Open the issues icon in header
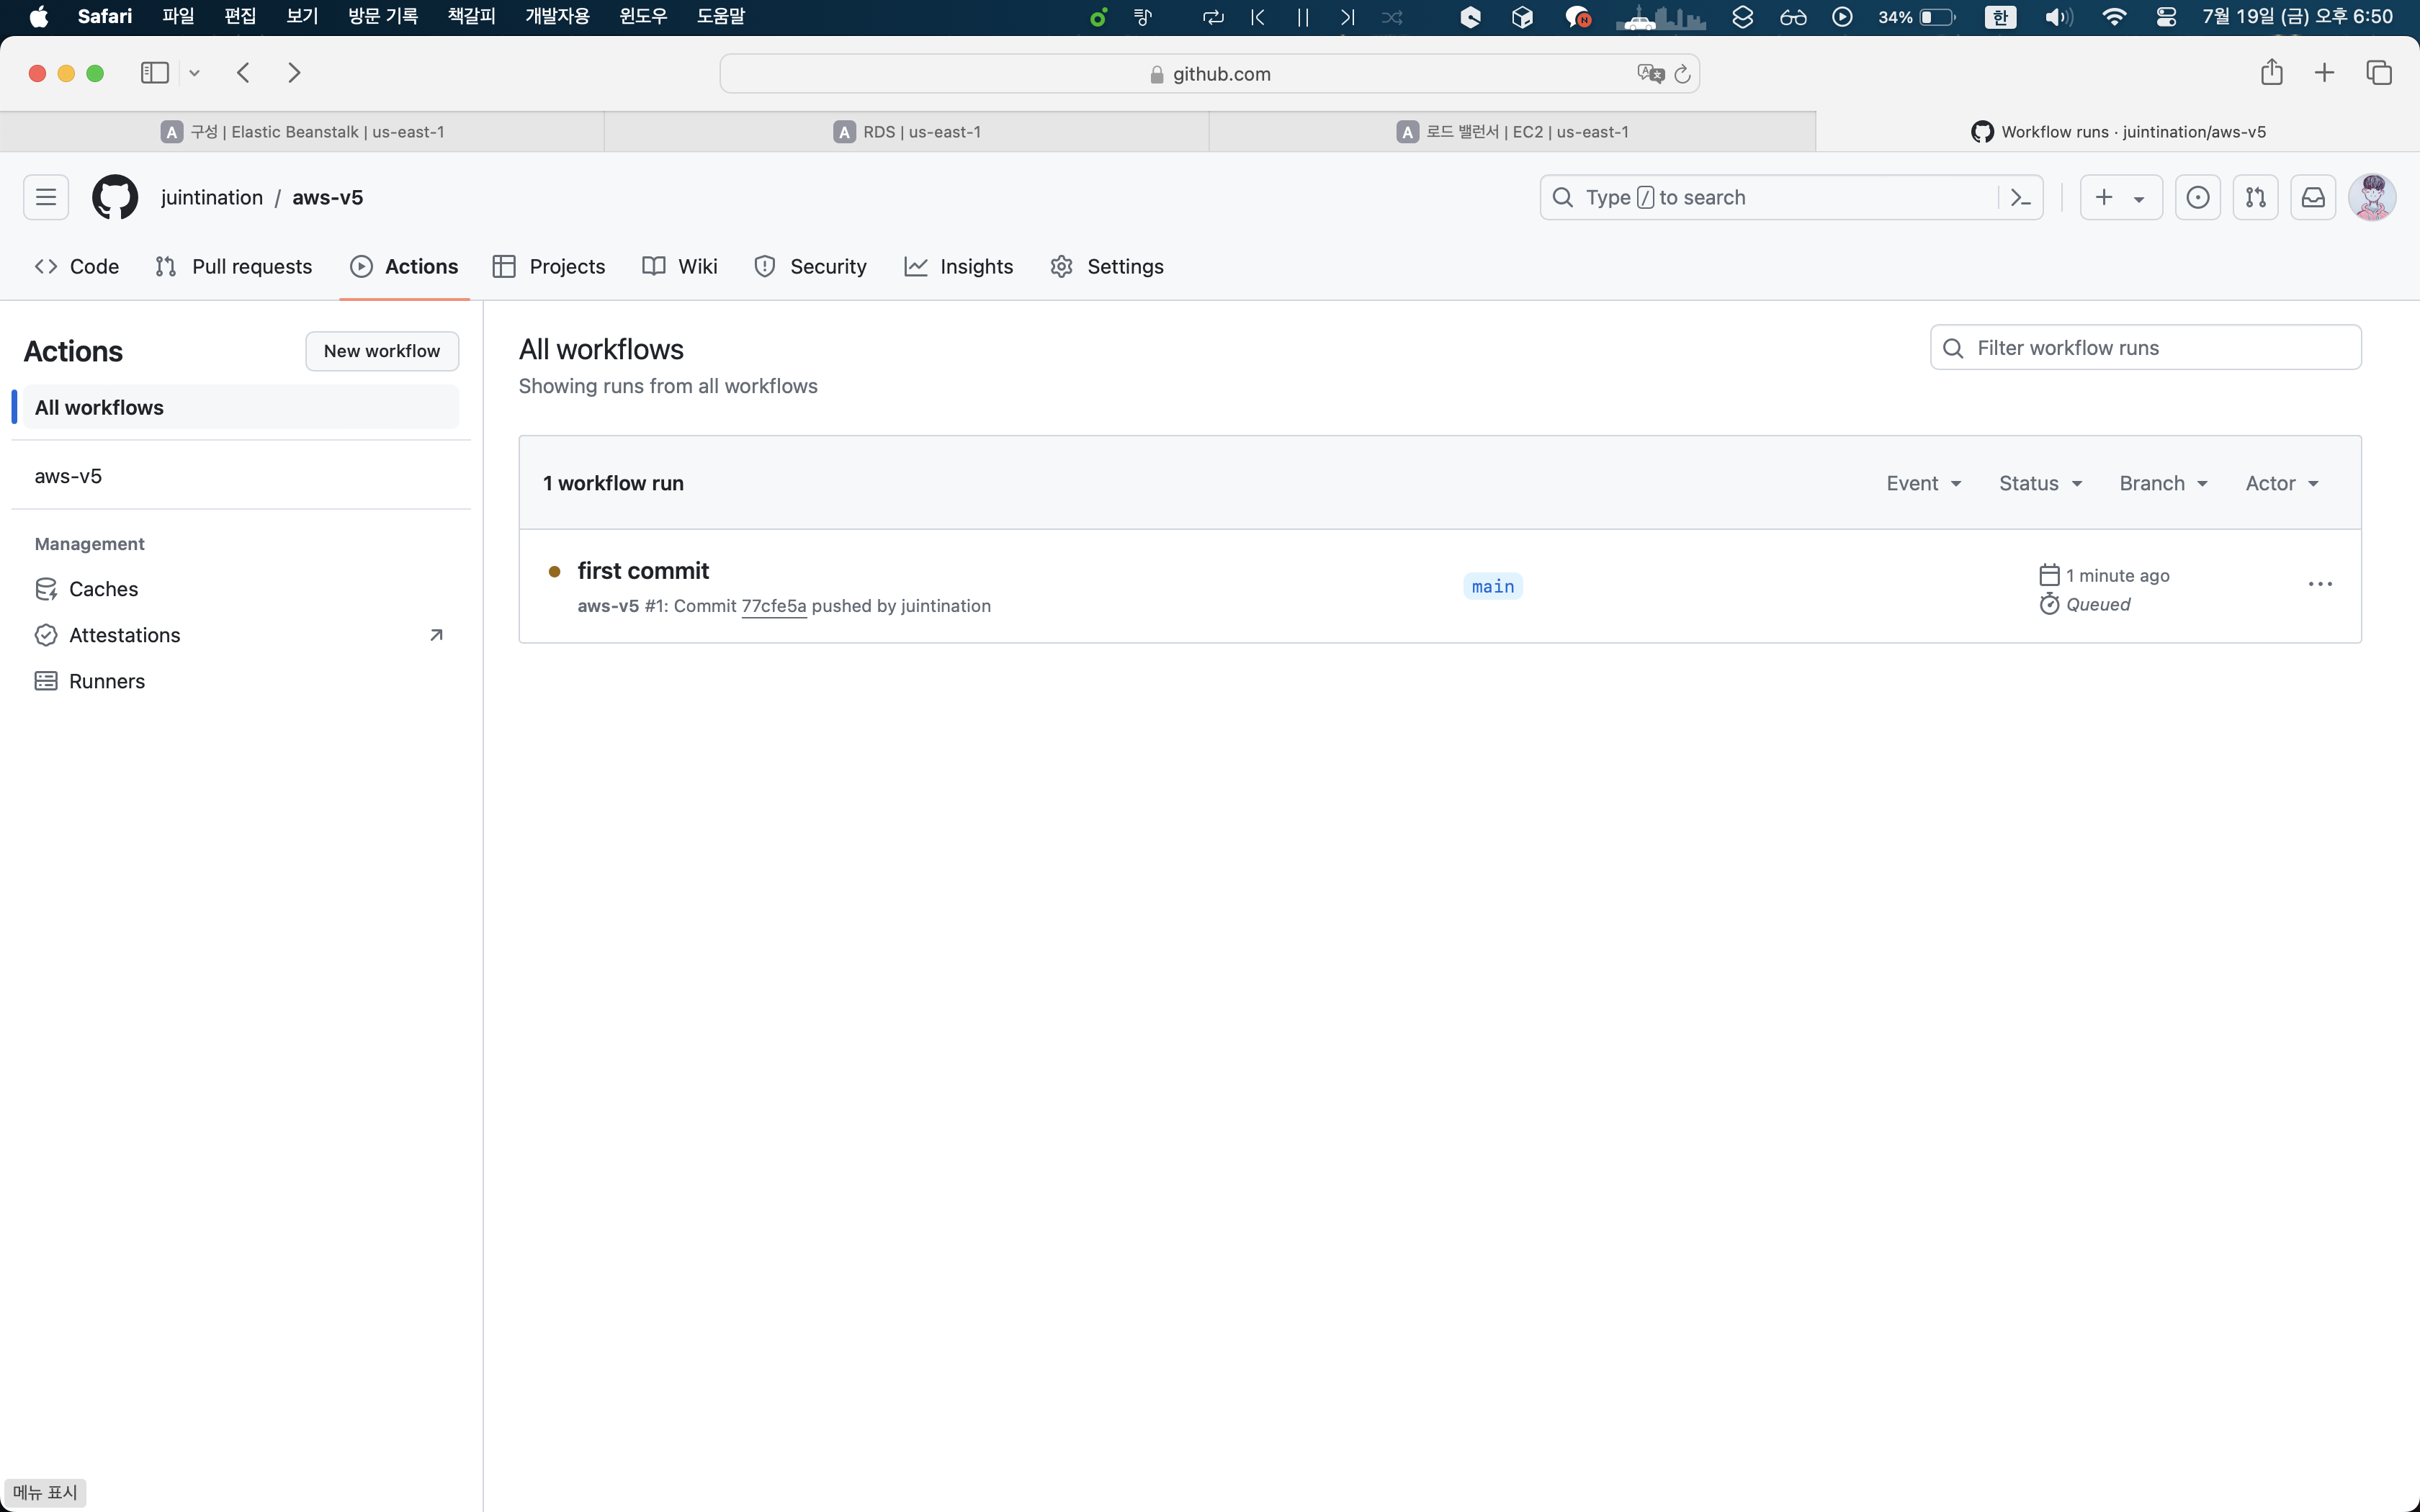 [x=2197, y=197]
